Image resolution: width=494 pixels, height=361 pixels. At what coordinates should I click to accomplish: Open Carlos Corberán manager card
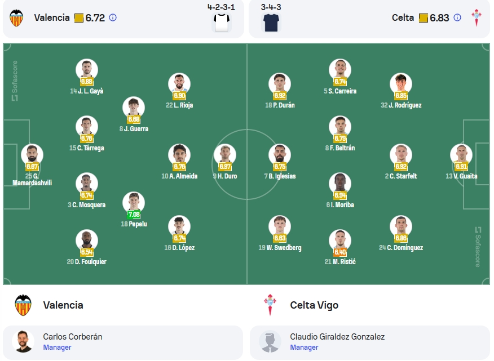(x=123, y=342)
